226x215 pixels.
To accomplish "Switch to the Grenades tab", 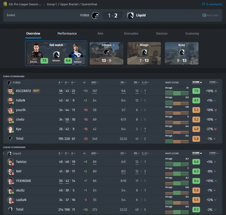I will (131, 34).
